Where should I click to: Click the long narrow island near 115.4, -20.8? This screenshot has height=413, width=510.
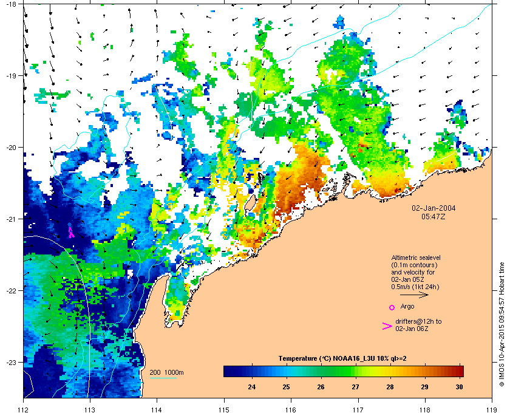(x=250, y=204)
